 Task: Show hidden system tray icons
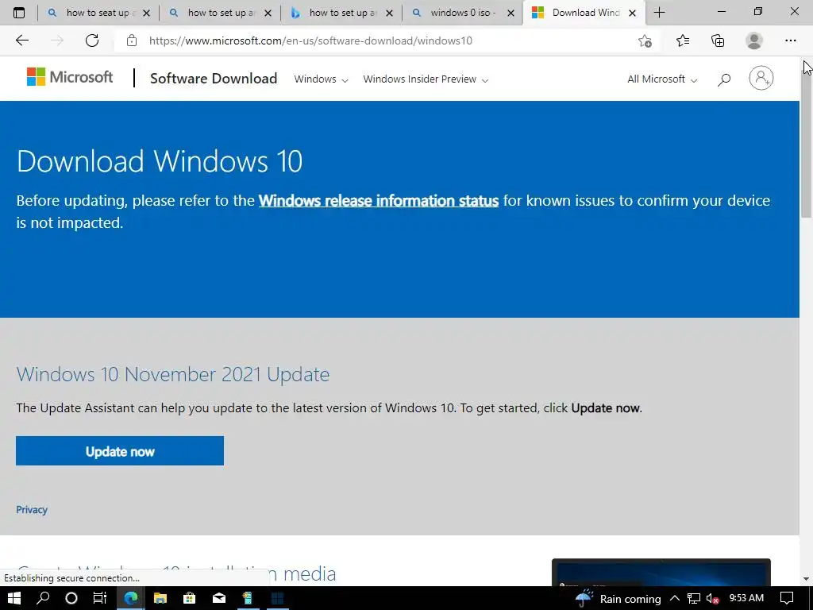675,599
